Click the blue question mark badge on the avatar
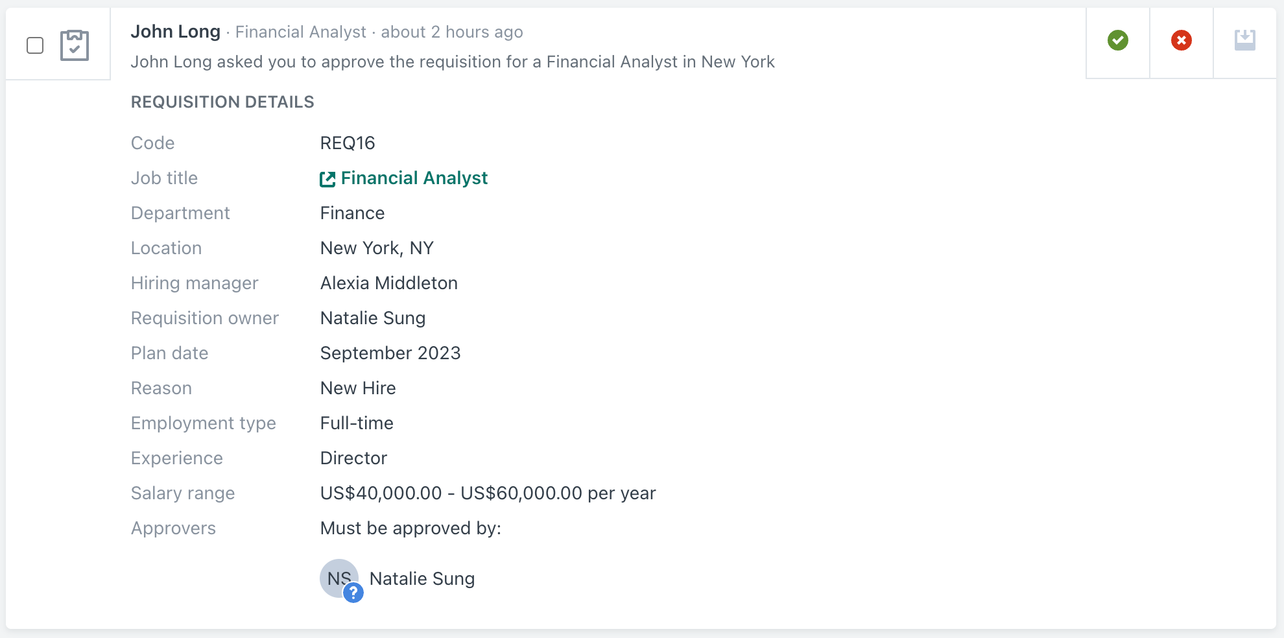This screenshot has width=1284, height=638. coord(353,592)
